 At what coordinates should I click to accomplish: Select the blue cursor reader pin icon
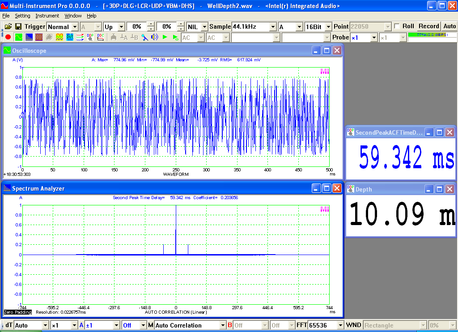144,37
